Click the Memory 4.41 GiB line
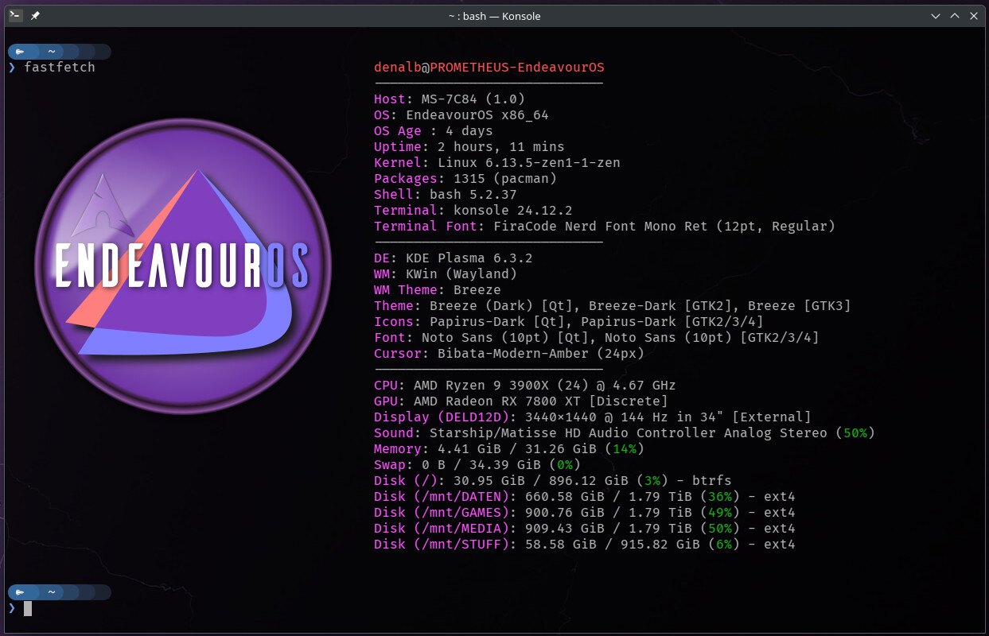Screen dimensions: 989x636 pos(509,449)
